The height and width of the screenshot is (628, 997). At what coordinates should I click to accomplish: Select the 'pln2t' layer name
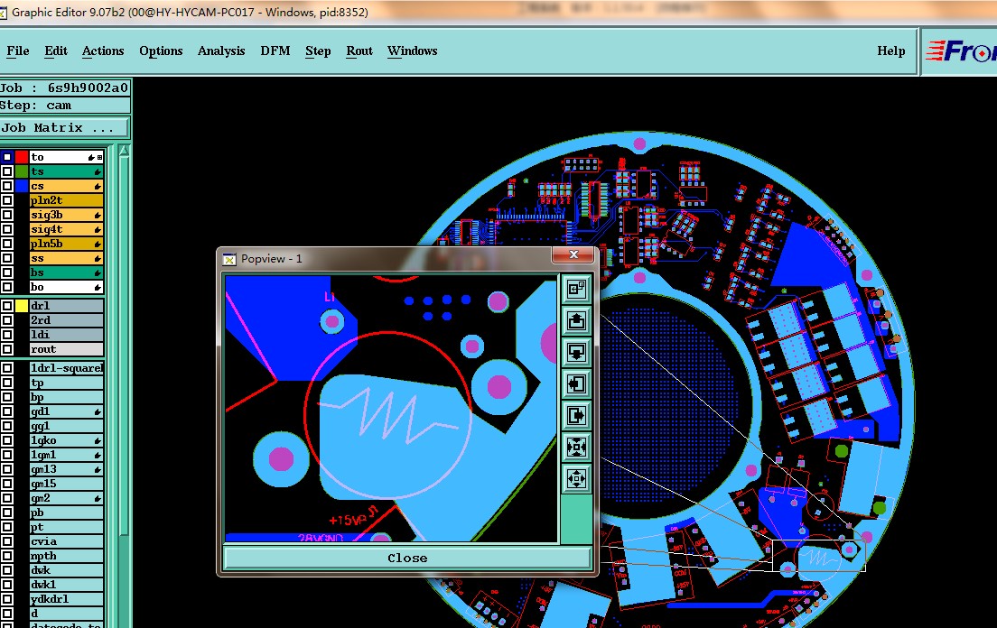pyautogui.click(x=66, y=200)
